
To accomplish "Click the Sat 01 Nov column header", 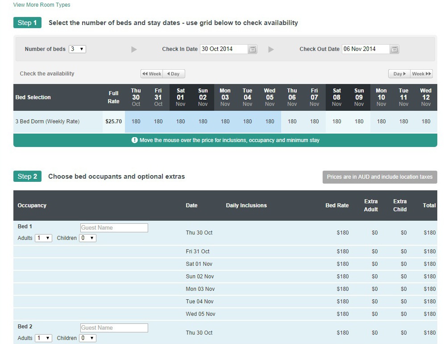I will coord(181,97).
